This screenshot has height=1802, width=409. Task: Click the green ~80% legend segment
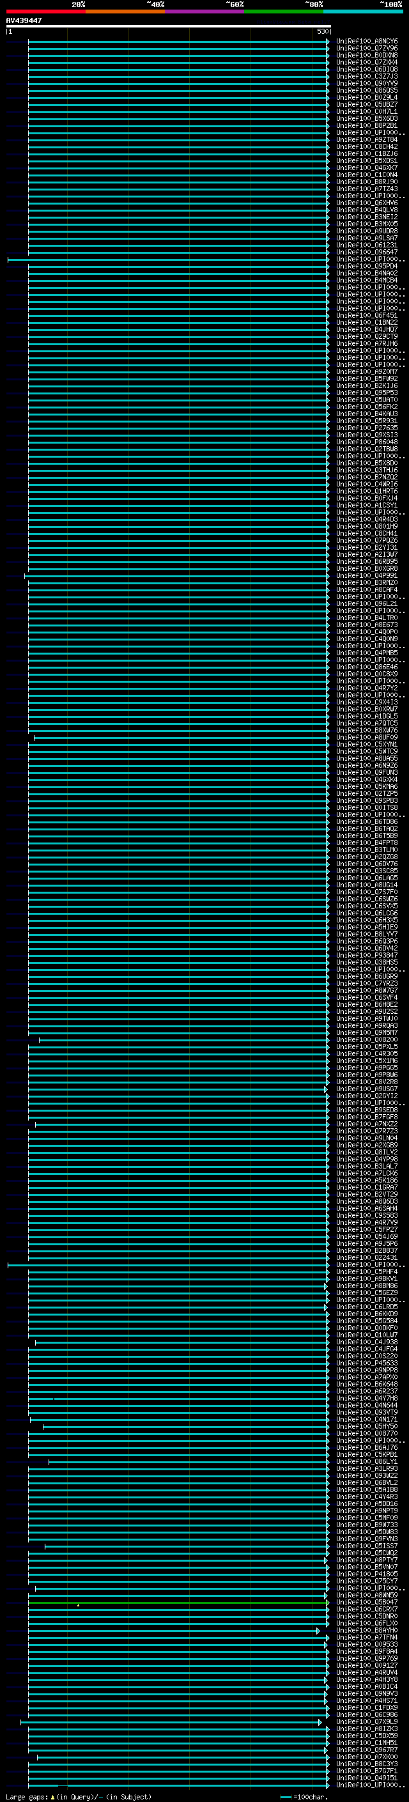pos(284,12)
